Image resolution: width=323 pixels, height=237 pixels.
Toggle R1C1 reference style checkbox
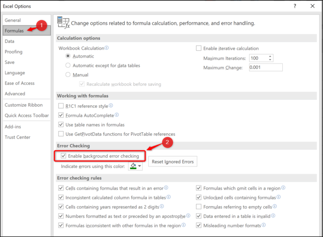(61, 106)
